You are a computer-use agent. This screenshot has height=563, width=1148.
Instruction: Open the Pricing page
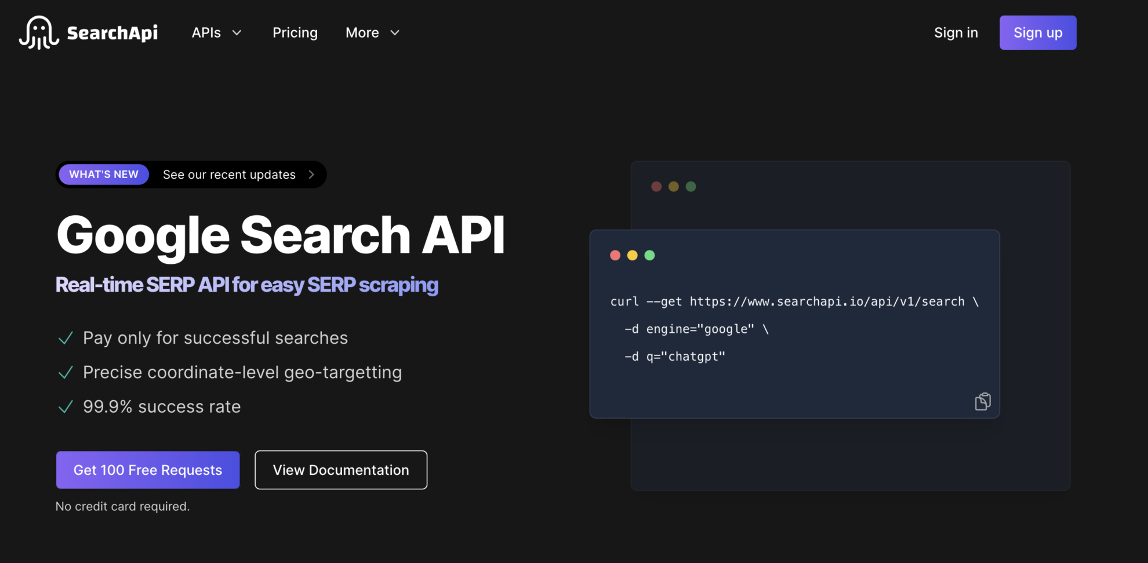[295, 32]
